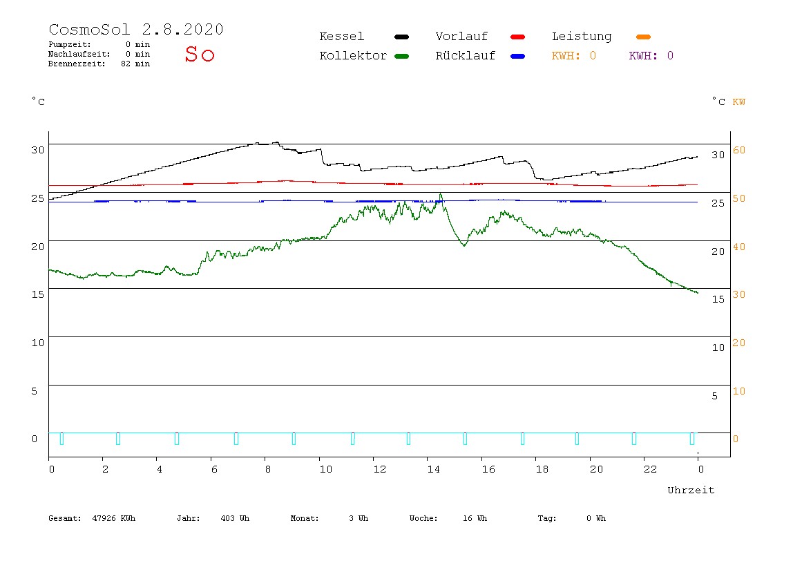This screenshot has width=793, height=561.
Task: Click the "Monat:" footer label
Action: [305, 518]
